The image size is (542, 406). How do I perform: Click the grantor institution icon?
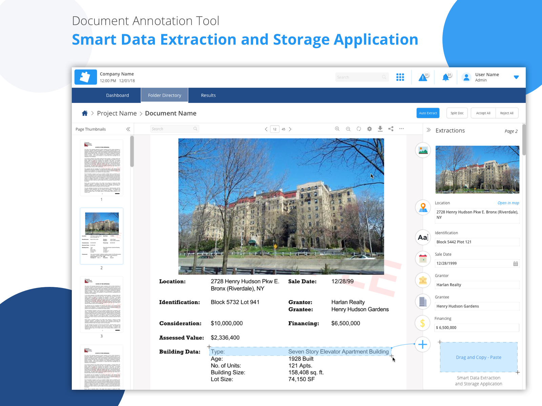[x=423, y=280]
